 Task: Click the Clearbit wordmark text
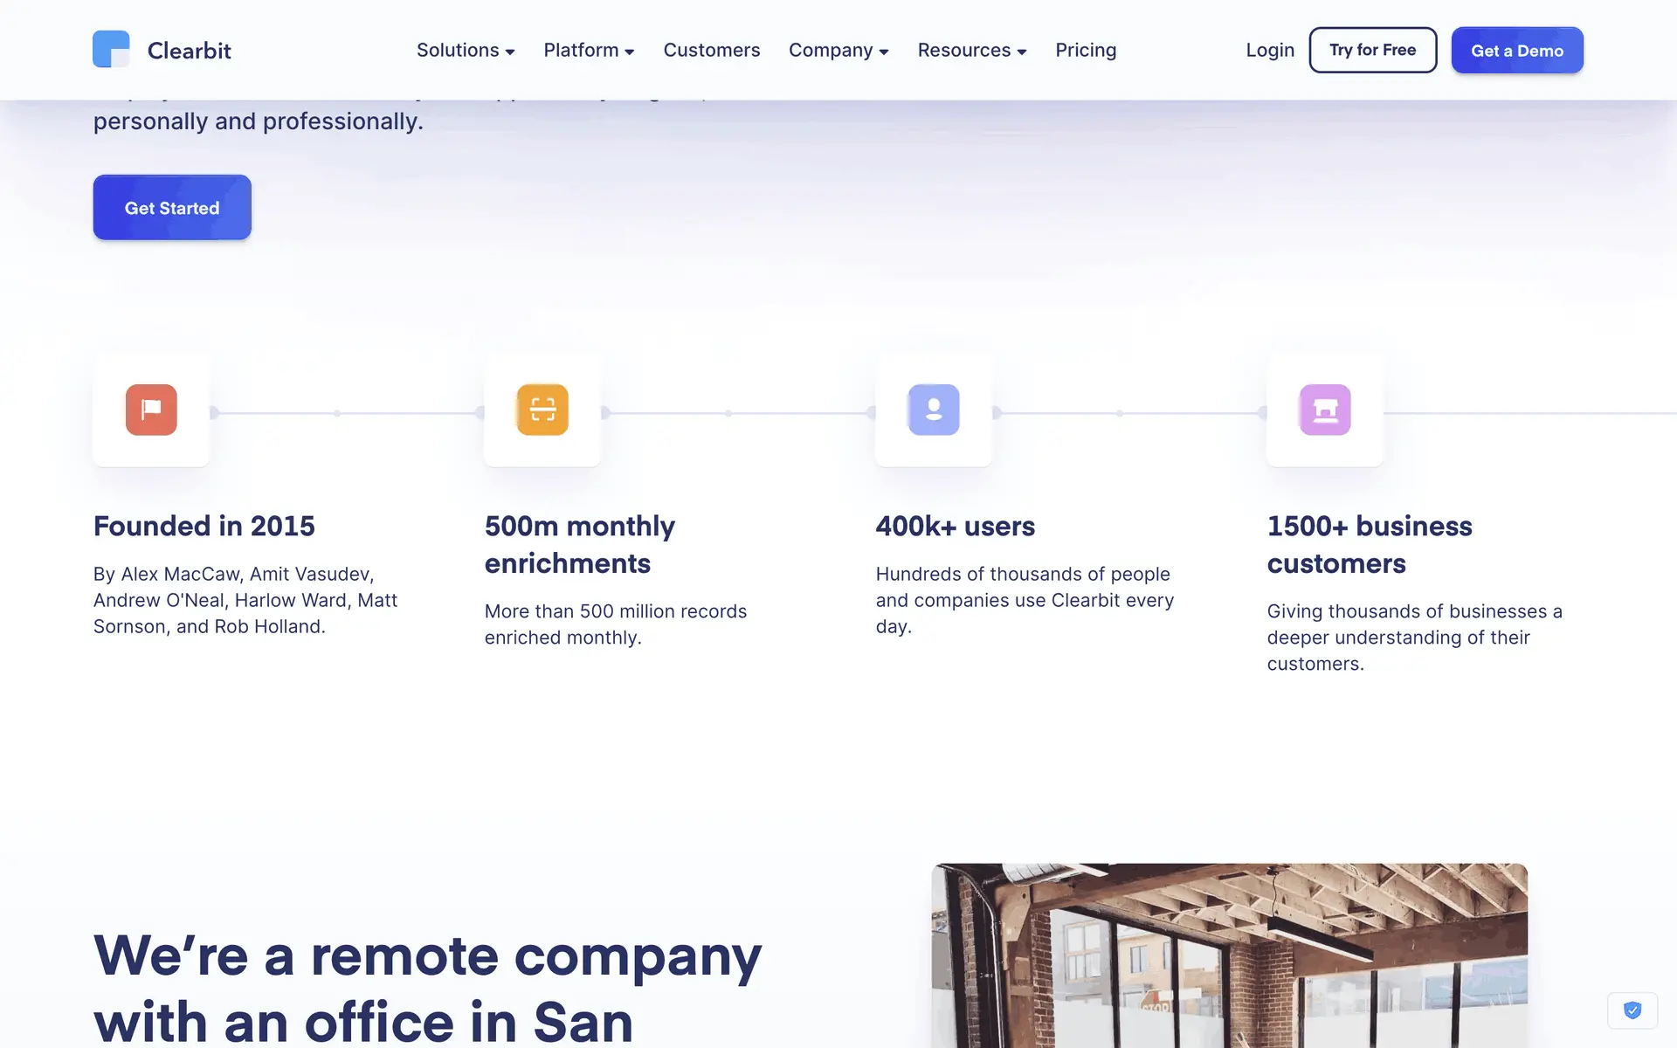(189, 51)
